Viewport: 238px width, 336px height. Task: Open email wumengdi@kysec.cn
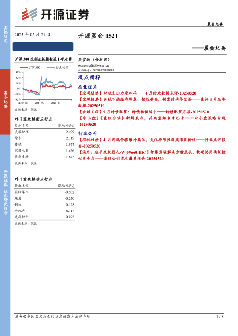point(94,65)
